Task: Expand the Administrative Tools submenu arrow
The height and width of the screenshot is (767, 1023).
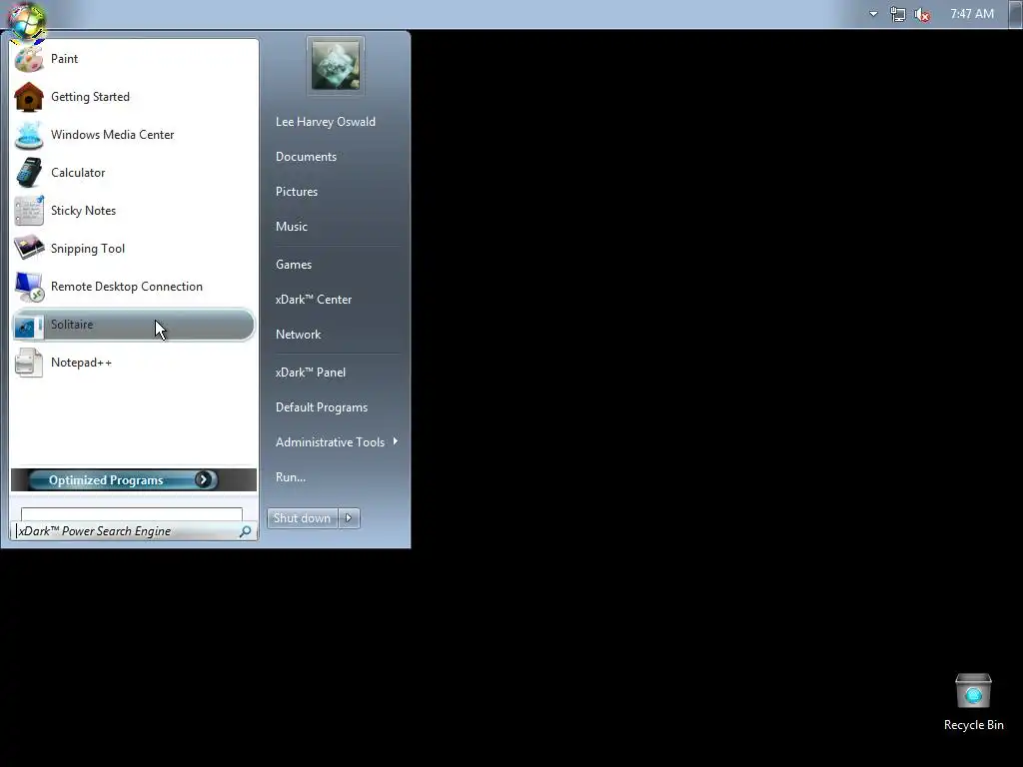Action: point(396,441)
